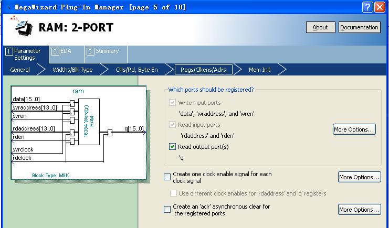This screenshot has height=228, width=389.
Task: Enable one clock enable signal per clock
Action: [167, 177]
